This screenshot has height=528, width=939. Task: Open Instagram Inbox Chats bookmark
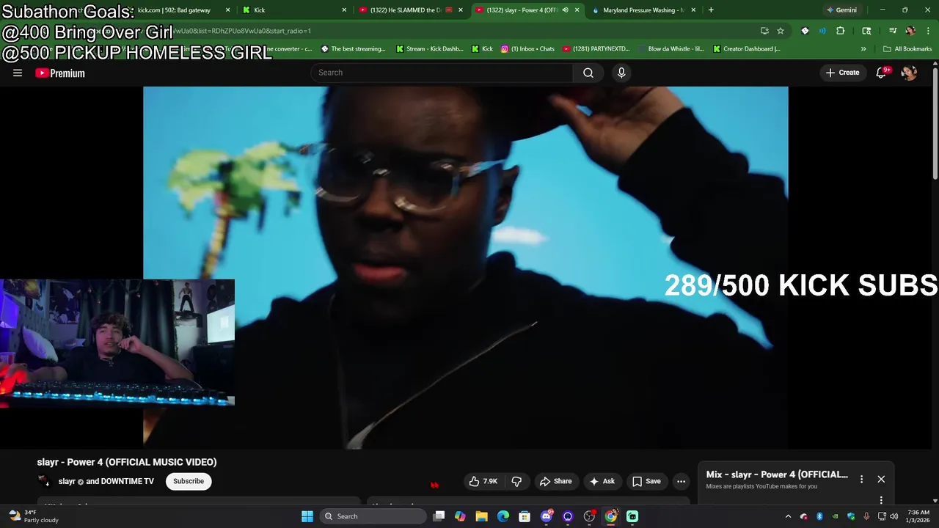tap(527, 49)
